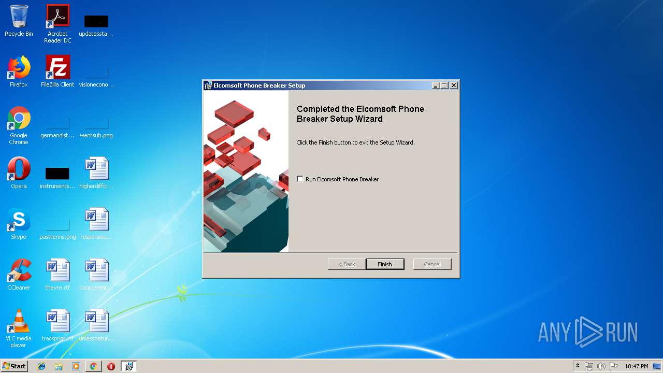Open FileZilla Client shortcut
Image resolution: width=663 pixels, height=373 pixels.
[x=57, y=71]
